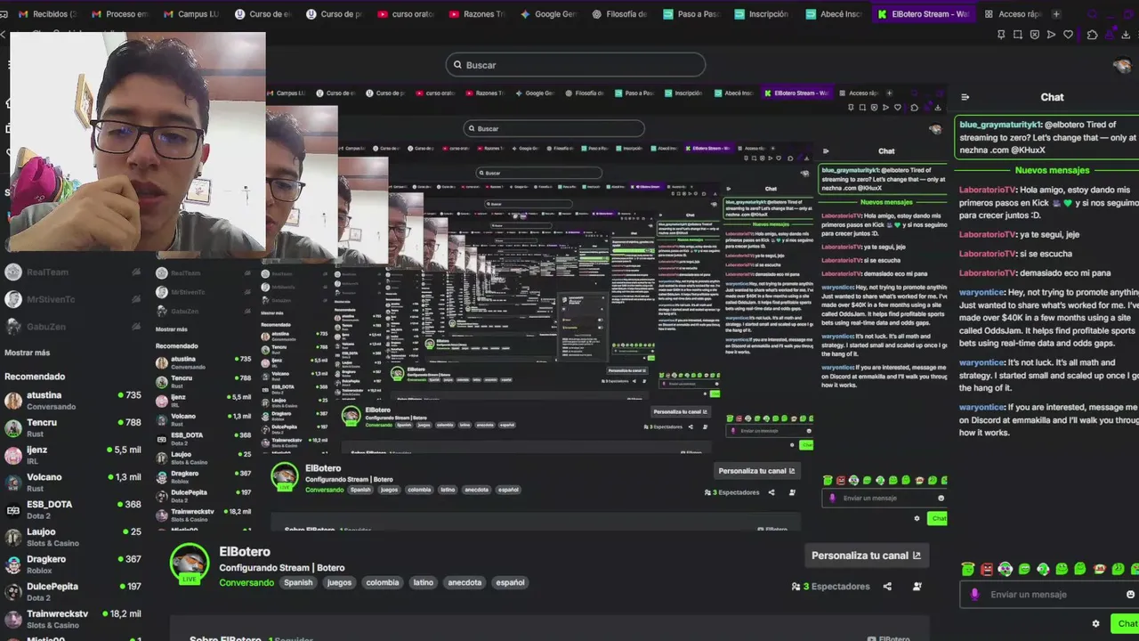Click offline icon next to RealTeam
The width and height of the screenshot is (1139, 641).
click(136, 272)
